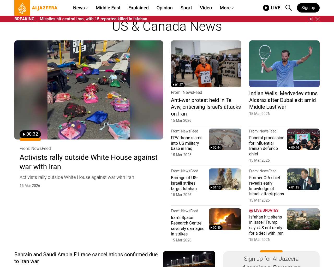Screen dimensions: 334x267
Task: Click the Sign up button
Action: click(x=308, y=8)
